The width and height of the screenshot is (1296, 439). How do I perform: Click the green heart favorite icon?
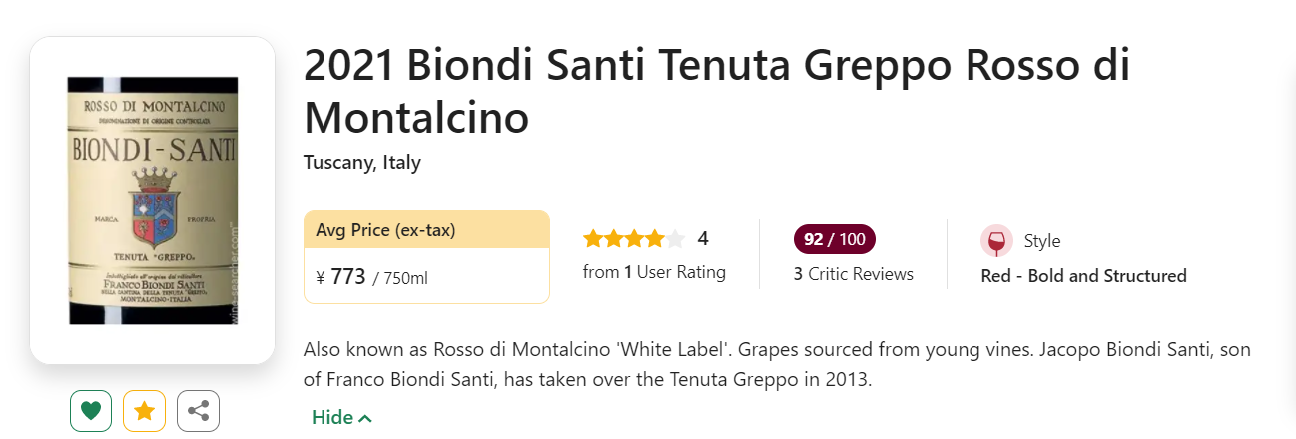point(91,411)
